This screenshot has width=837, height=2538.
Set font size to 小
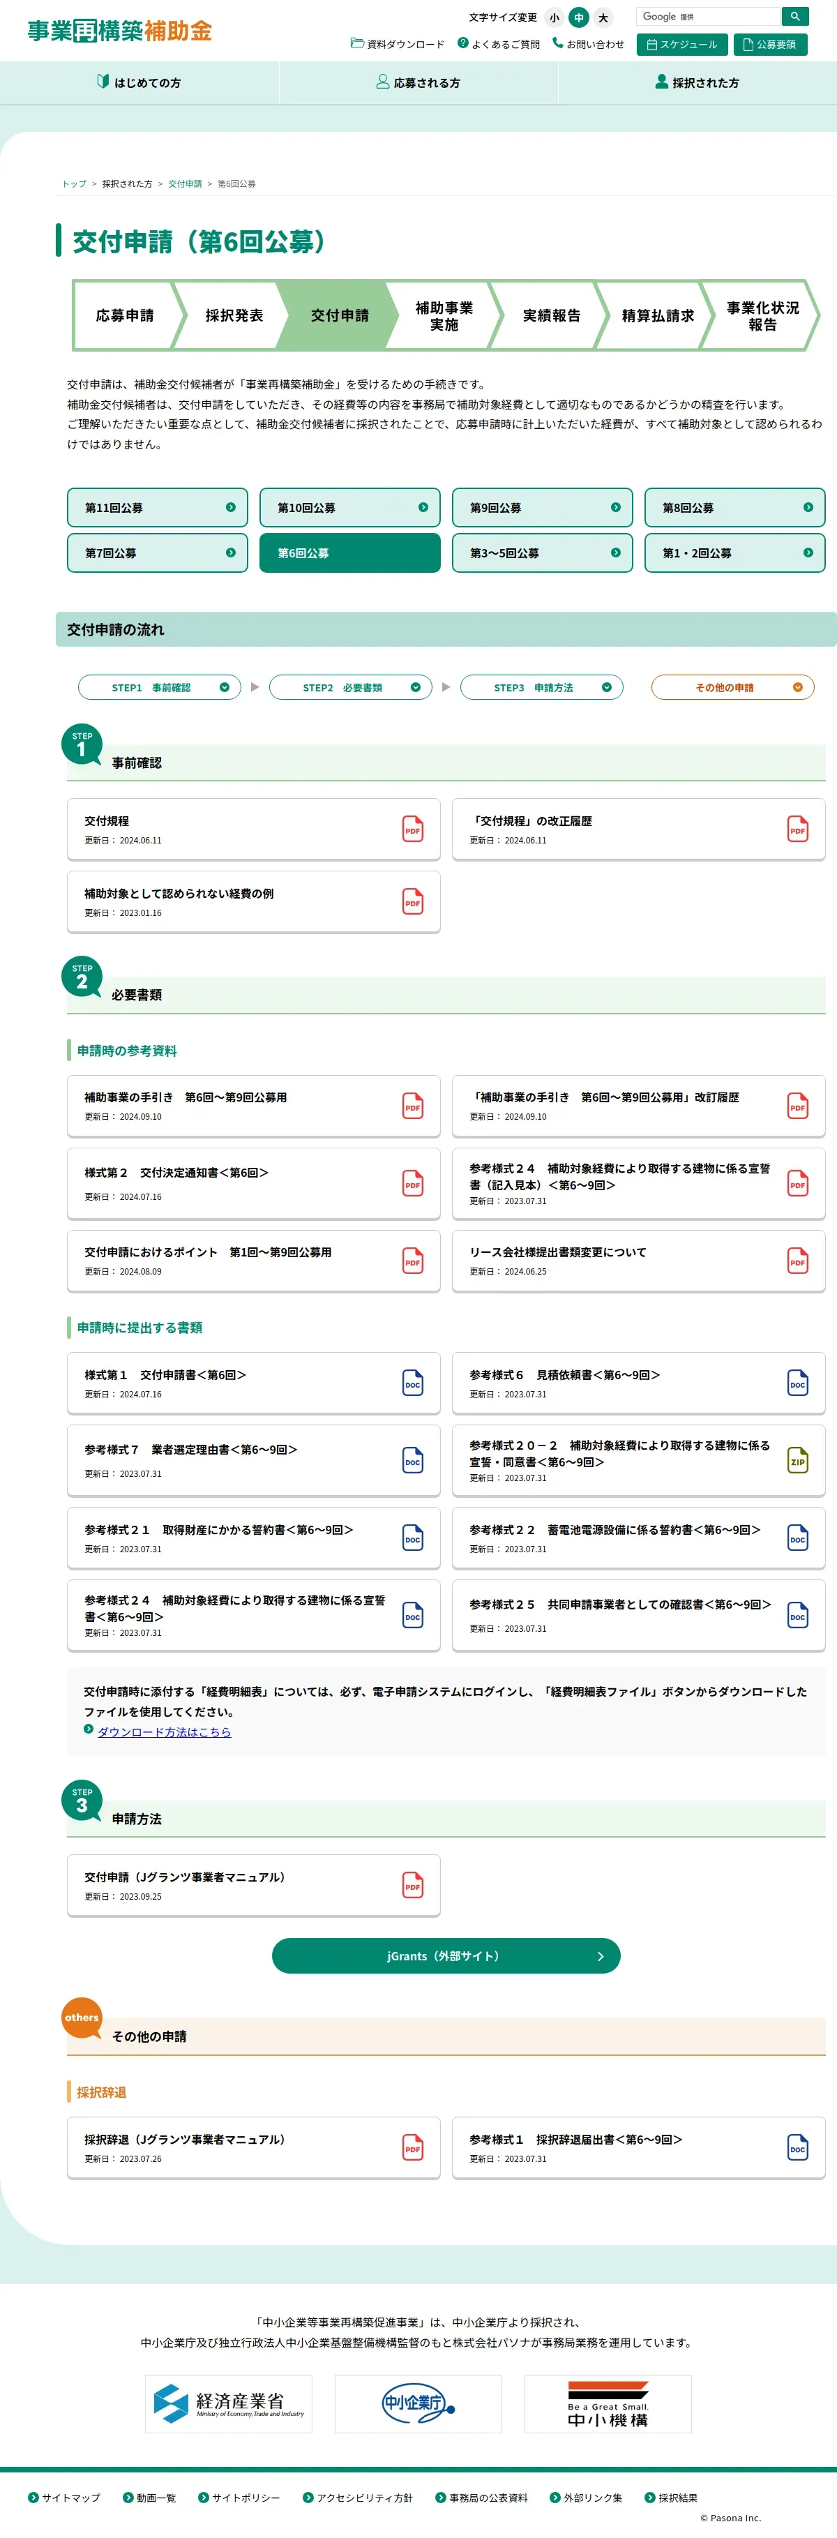pos(555,17)
